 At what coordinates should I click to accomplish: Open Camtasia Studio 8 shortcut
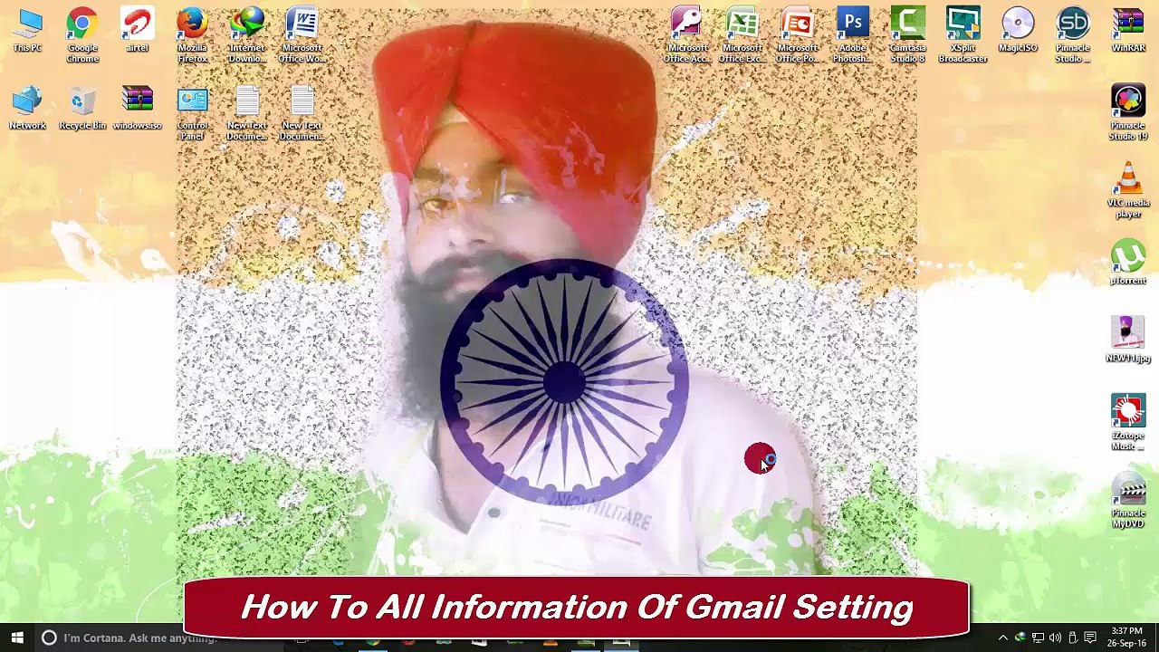(x=907, y=34)
